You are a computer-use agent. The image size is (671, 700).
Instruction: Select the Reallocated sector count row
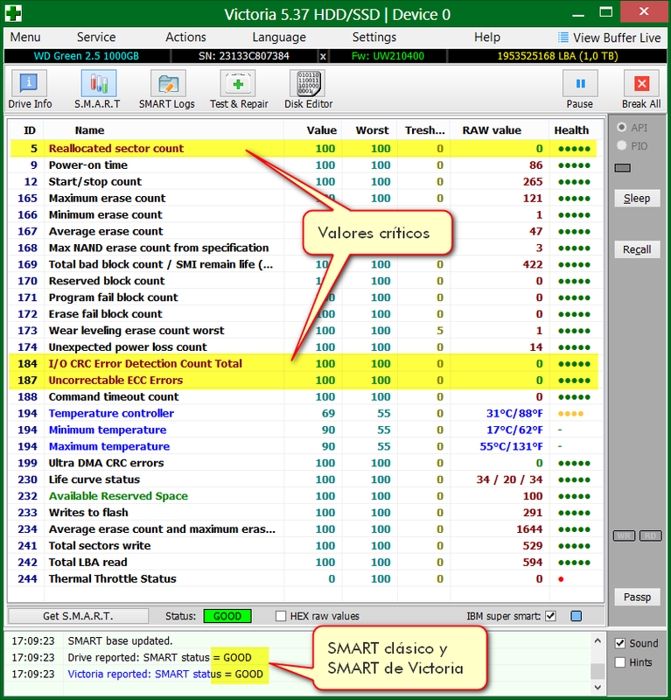[x=304, y=148]
